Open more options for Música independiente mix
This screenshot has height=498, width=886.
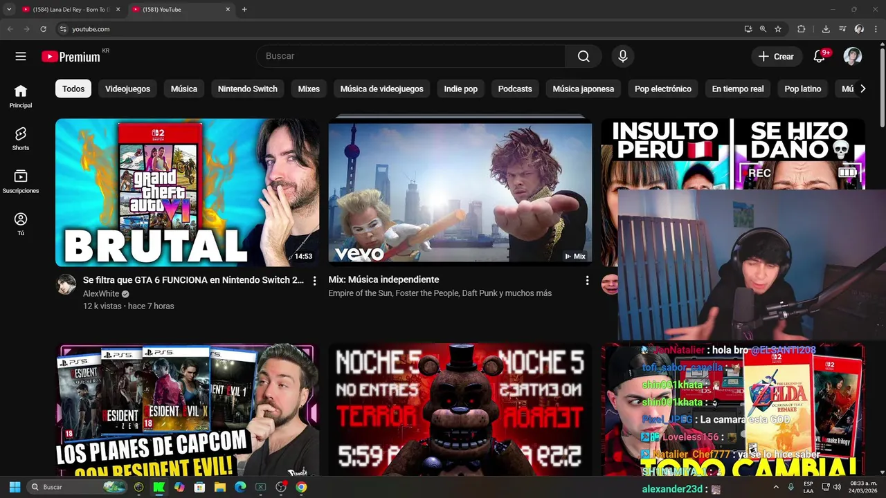pyautogui.click(x=587, y=281)
